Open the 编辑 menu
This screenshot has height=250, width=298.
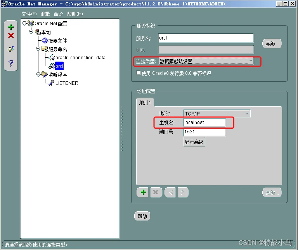[x=45, y=14]
